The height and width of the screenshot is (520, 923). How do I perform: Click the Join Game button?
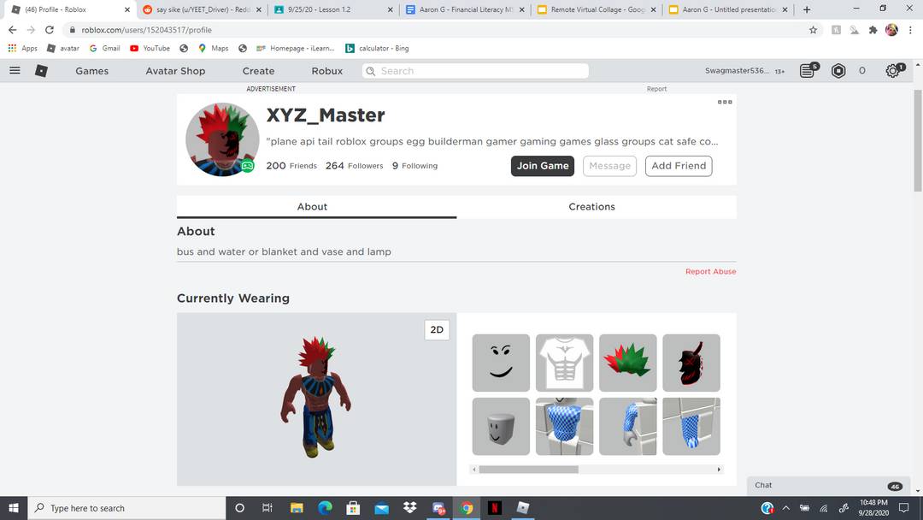coord(543,166)
